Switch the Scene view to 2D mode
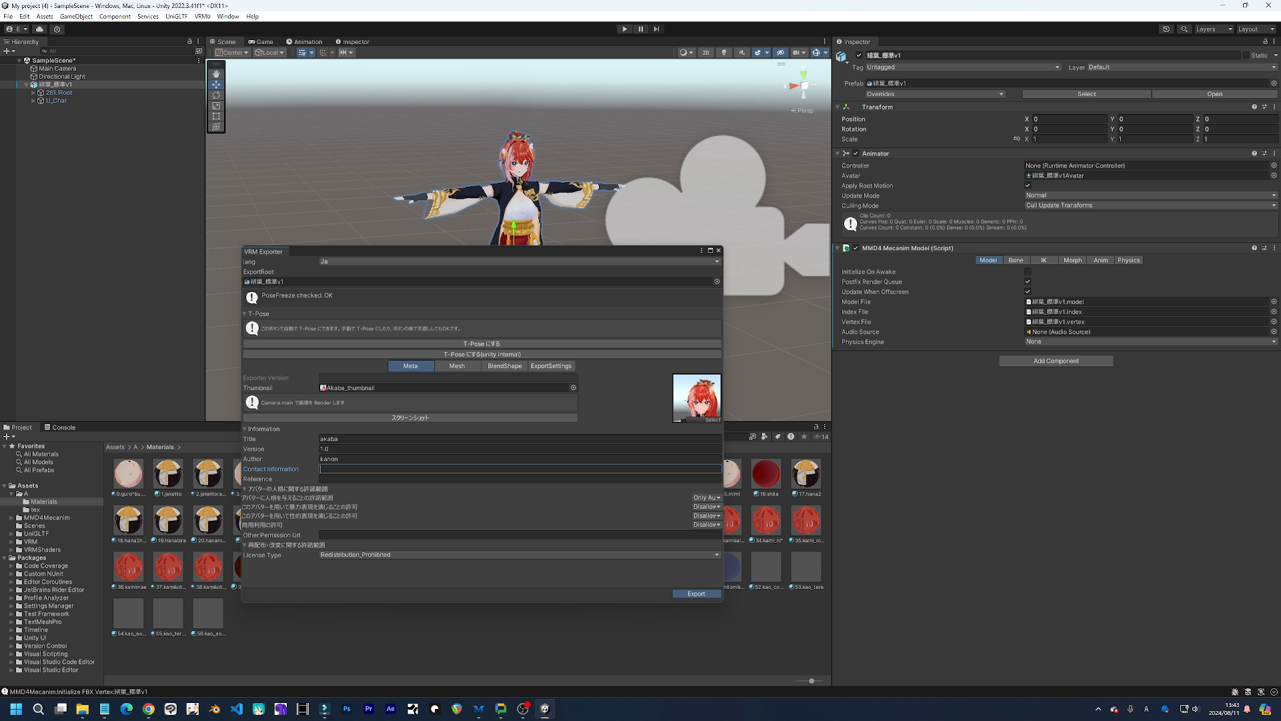Image resolution: width=1281 pixels, height=721 pixels. tap(705, 53)
